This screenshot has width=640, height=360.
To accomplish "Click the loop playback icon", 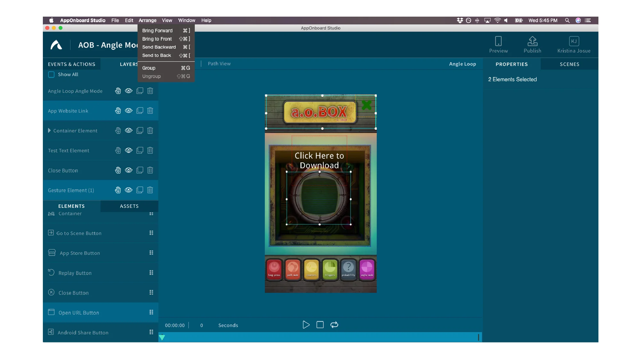I will [x=334, y=325].
